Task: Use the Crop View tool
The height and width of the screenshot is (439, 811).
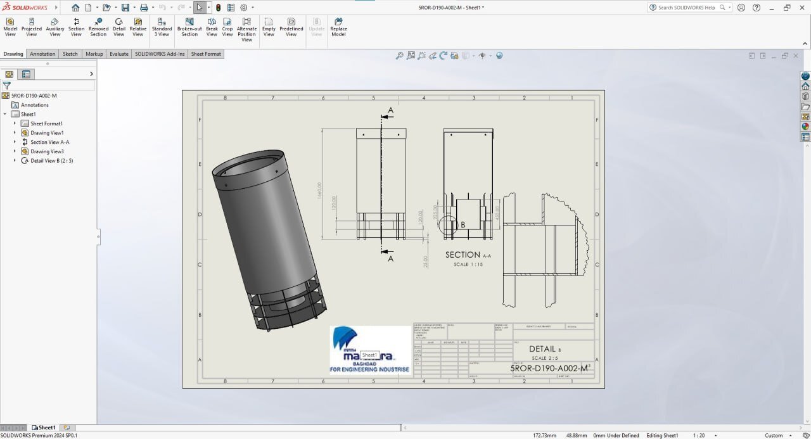Action: click(227, 27)
